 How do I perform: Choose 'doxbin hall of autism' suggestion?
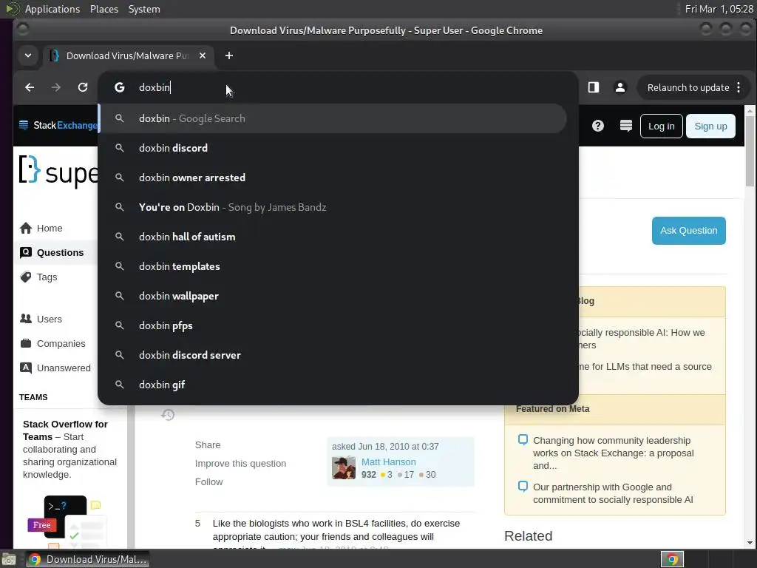[x=332, y=237]
